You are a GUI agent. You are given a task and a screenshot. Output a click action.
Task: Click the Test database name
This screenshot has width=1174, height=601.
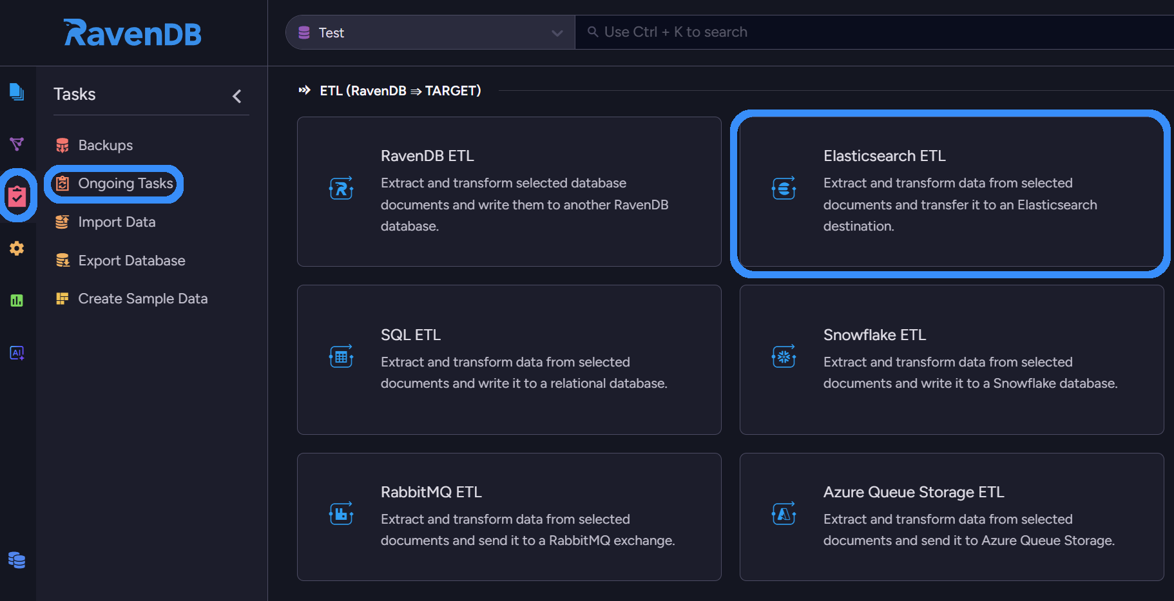[331, 33]
